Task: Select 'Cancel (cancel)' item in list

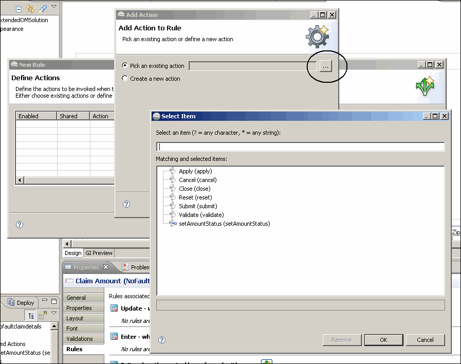Action: [197, 180]
